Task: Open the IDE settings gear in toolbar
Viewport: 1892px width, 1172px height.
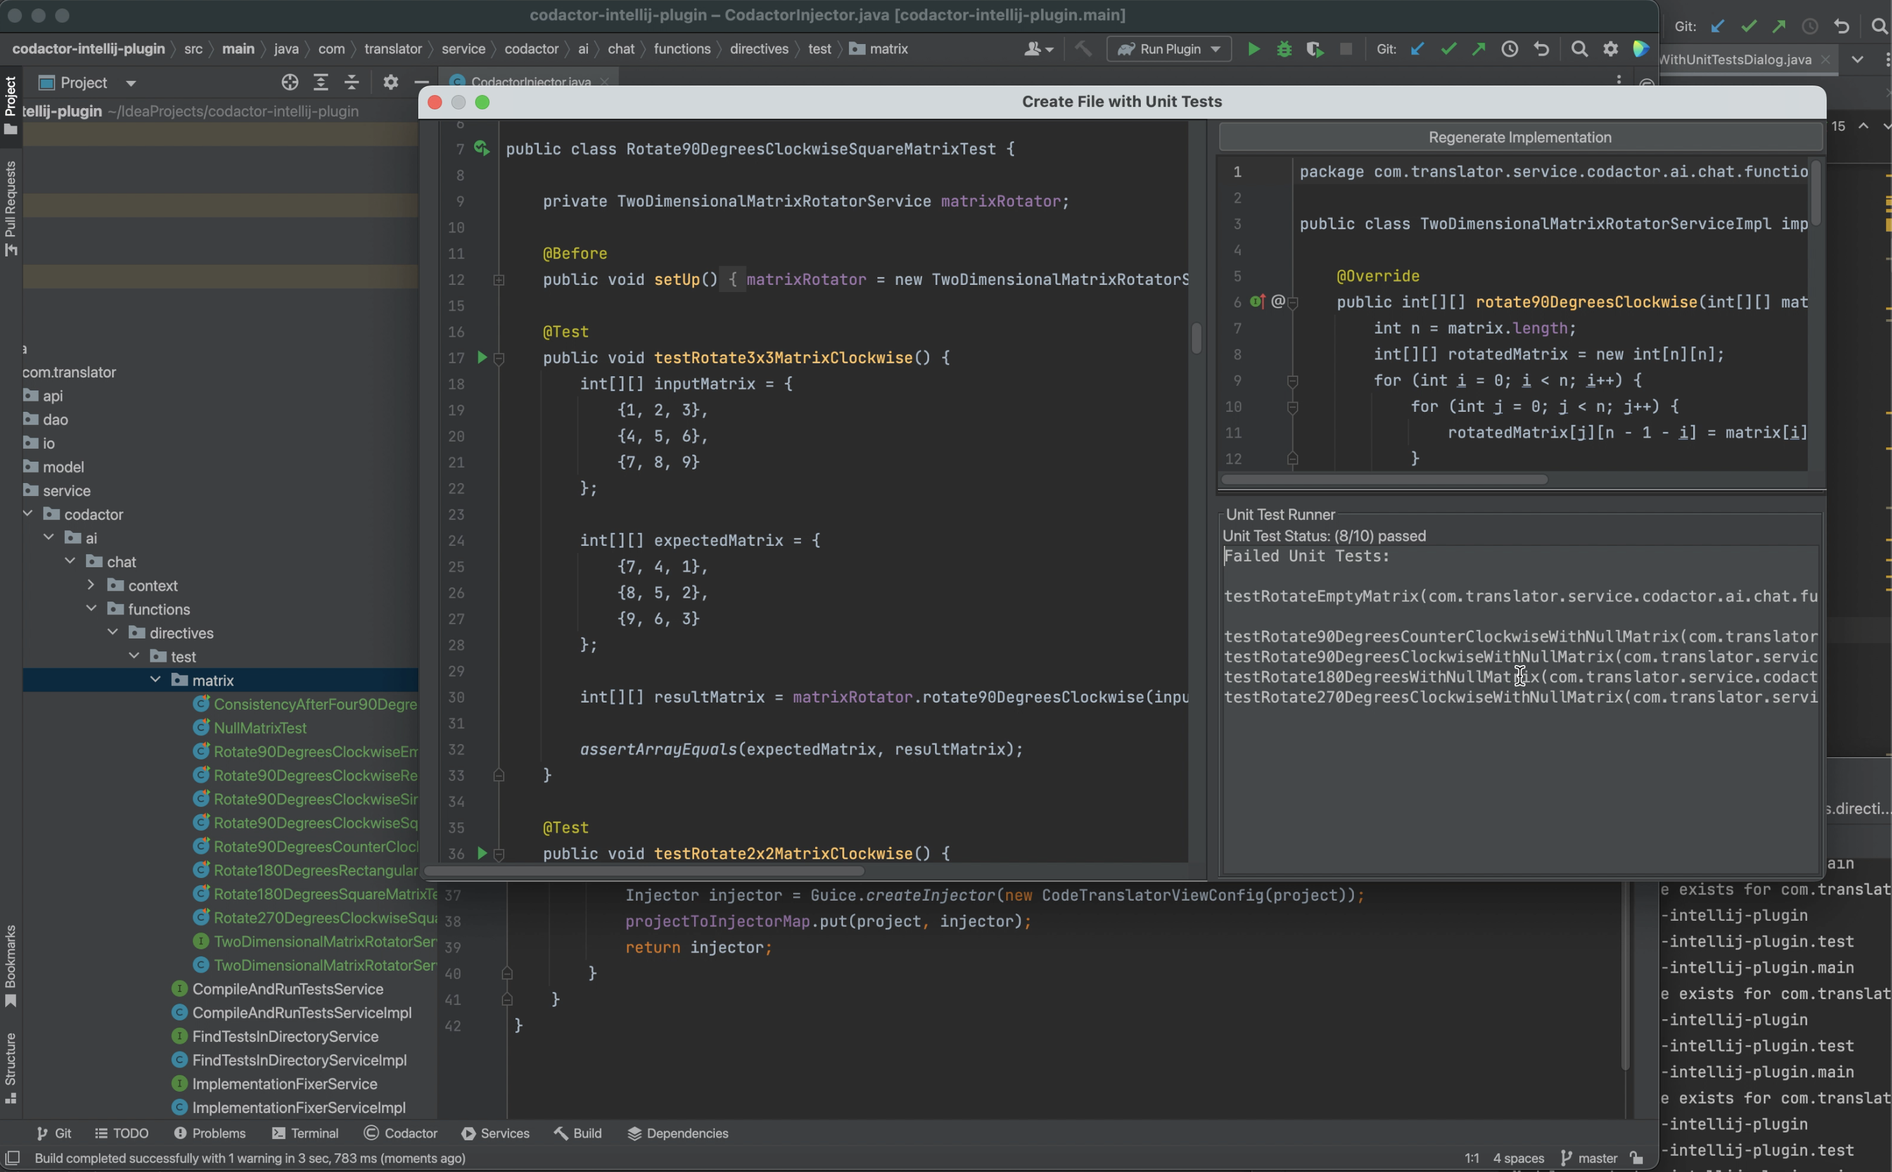Action: (x=1610, y=49)
